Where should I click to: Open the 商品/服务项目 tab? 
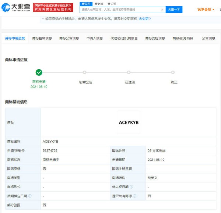[183, 38]
